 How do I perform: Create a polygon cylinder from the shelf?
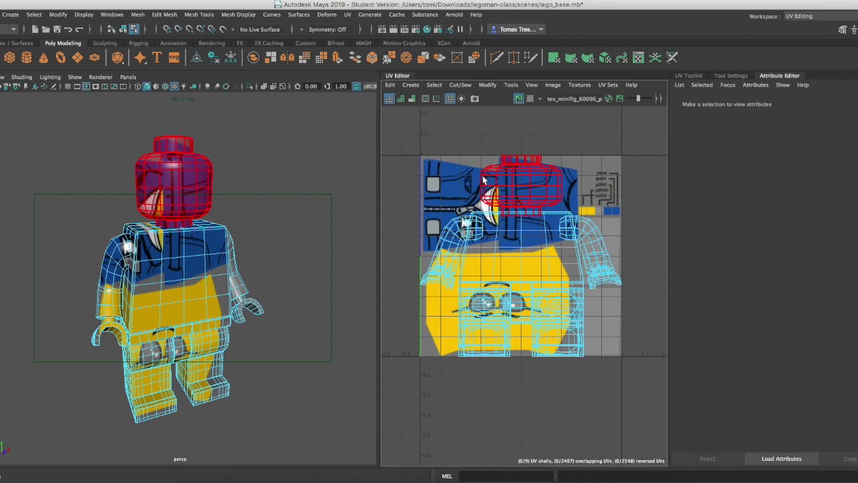coord(27,58)
